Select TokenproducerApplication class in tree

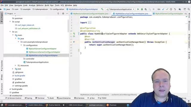point(37,62)
